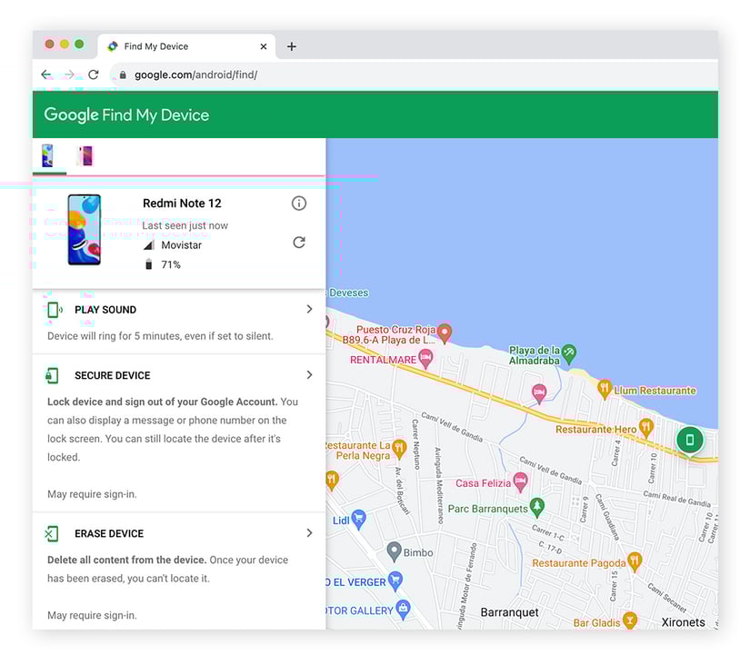
Task: Expand the Erase Device option chevron
Action: pos(309,533)
